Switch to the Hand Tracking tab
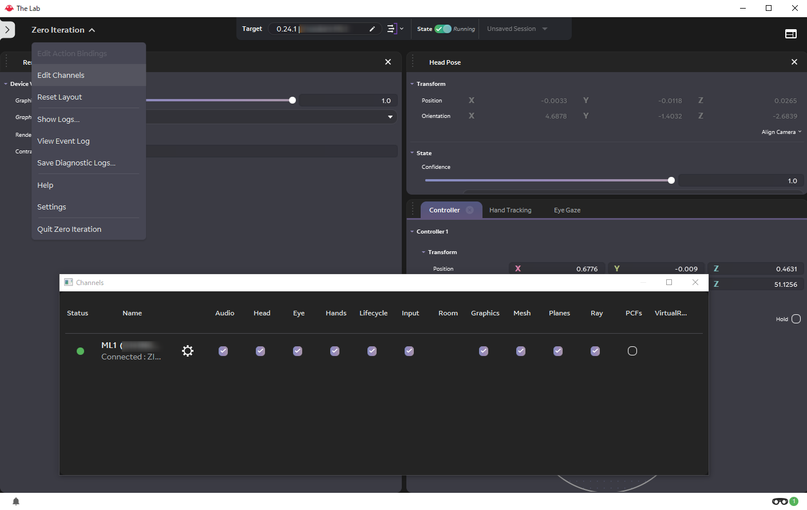807x510 pixels. [511, 210]
